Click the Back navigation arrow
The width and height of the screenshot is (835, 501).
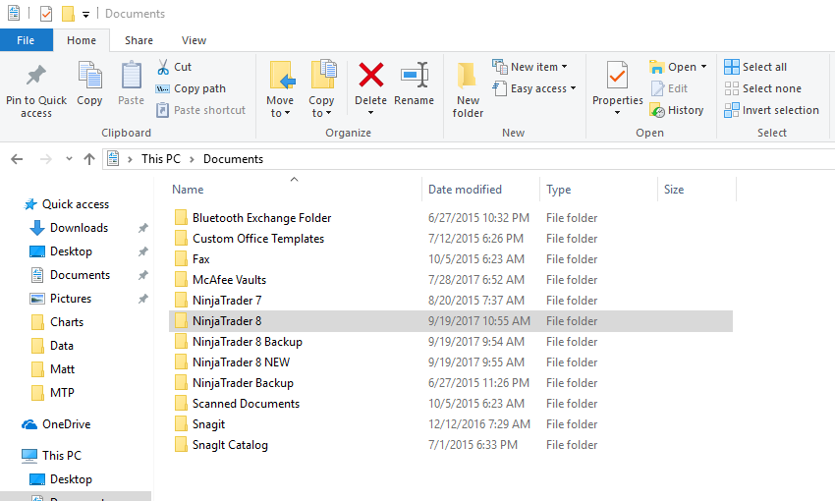click(x=17, y=159)
